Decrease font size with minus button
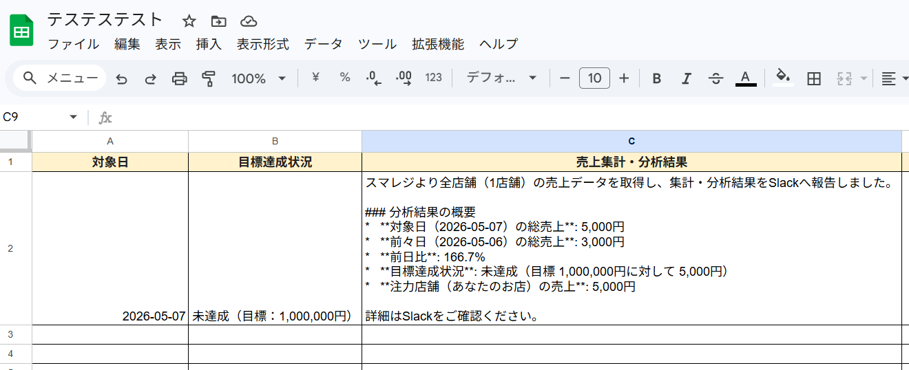909x370 pixels. [565, 78]
